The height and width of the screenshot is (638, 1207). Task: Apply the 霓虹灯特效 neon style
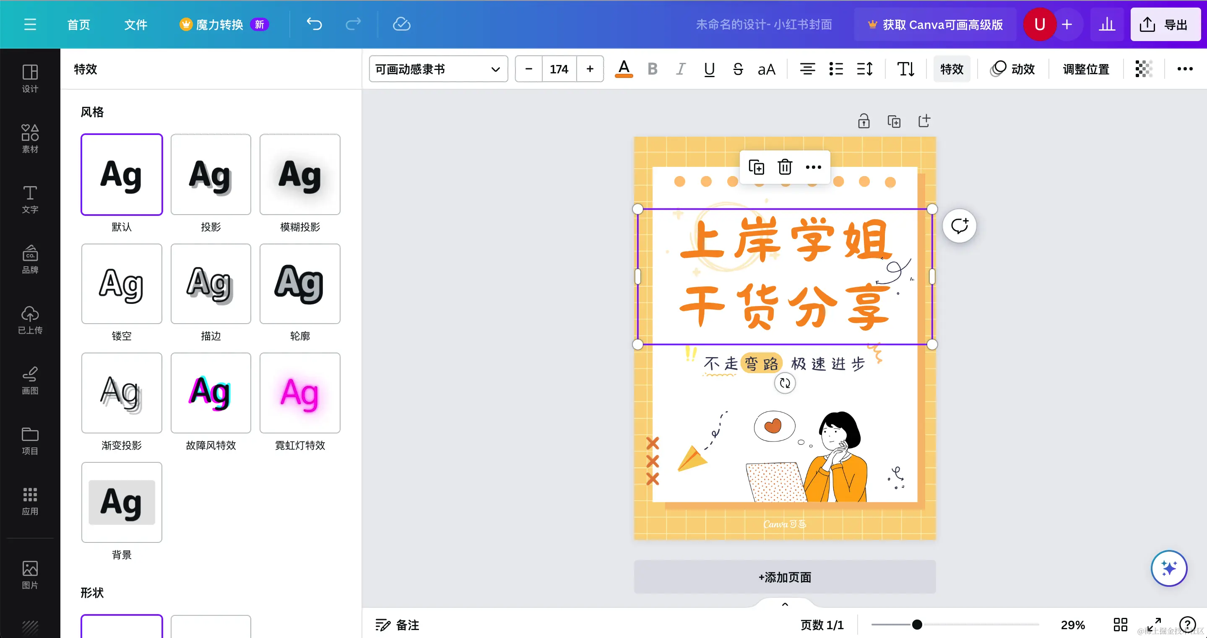point(300,393)
